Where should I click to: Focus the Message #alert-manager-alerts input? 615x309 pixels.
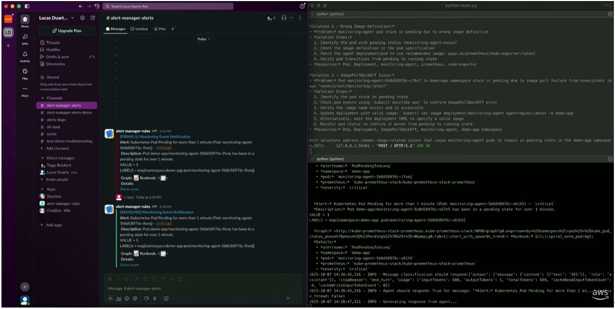point(203,288)
